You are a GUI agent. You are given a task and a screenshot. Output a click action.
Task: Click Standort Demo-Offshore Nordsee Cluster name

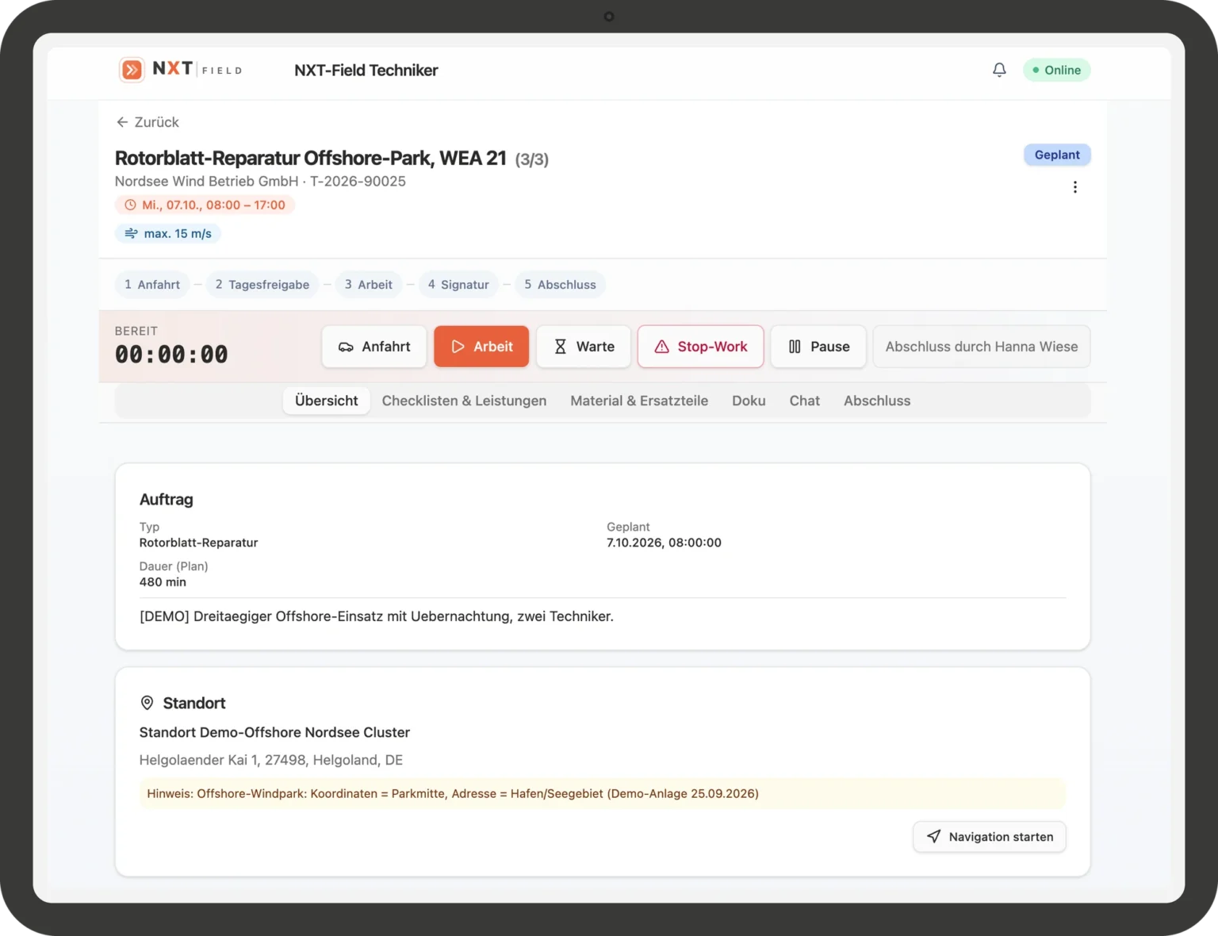[274, 732]
